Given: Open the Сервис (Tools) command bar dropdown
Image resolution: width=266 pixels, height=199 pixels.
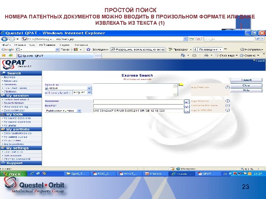Looking at the screenshot, I should pos(249,55).
